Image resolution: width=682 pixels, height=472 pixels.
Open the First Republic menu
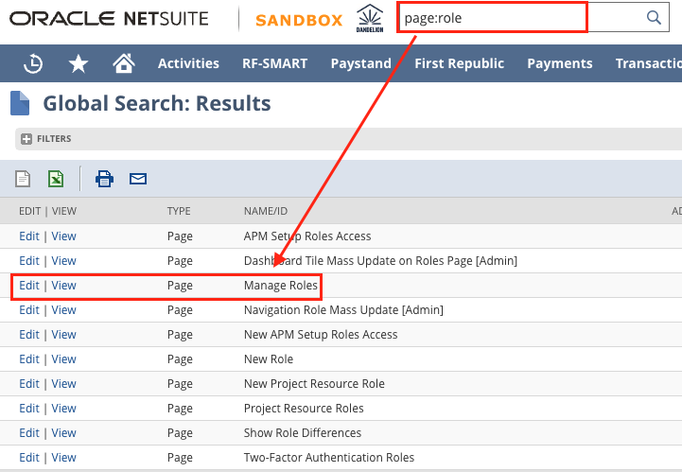[459, 63]
